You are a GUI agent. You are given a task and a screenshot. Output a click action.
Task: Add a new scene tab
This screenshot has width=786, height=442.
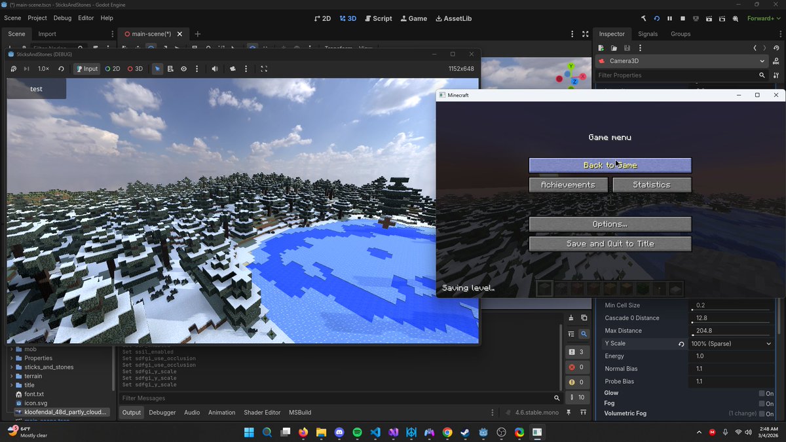198,34
